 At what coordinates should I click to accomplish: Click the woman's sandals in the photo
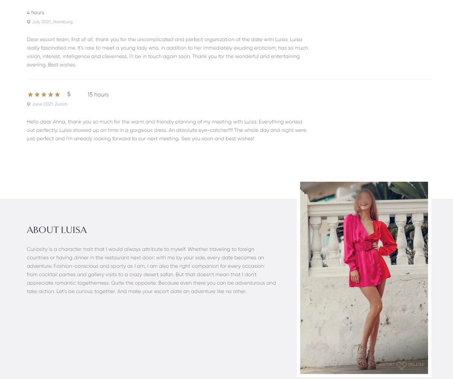point(366,356)
